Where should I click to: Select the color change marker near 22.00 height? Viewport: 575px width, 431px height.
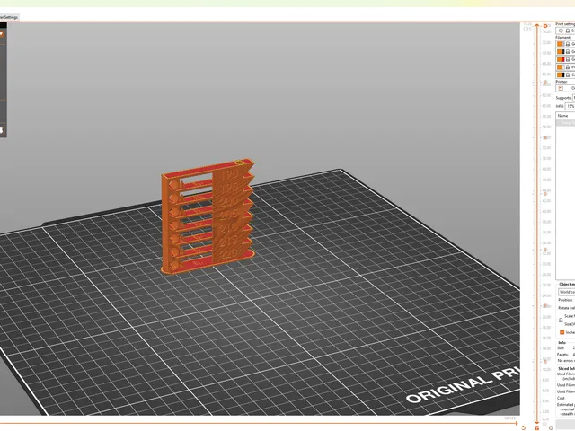(x=545, y=305)
